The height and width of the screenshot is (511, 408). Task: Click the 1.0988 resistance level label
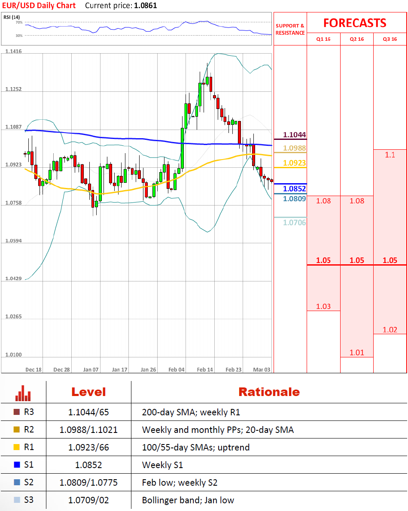click(295, 148)
